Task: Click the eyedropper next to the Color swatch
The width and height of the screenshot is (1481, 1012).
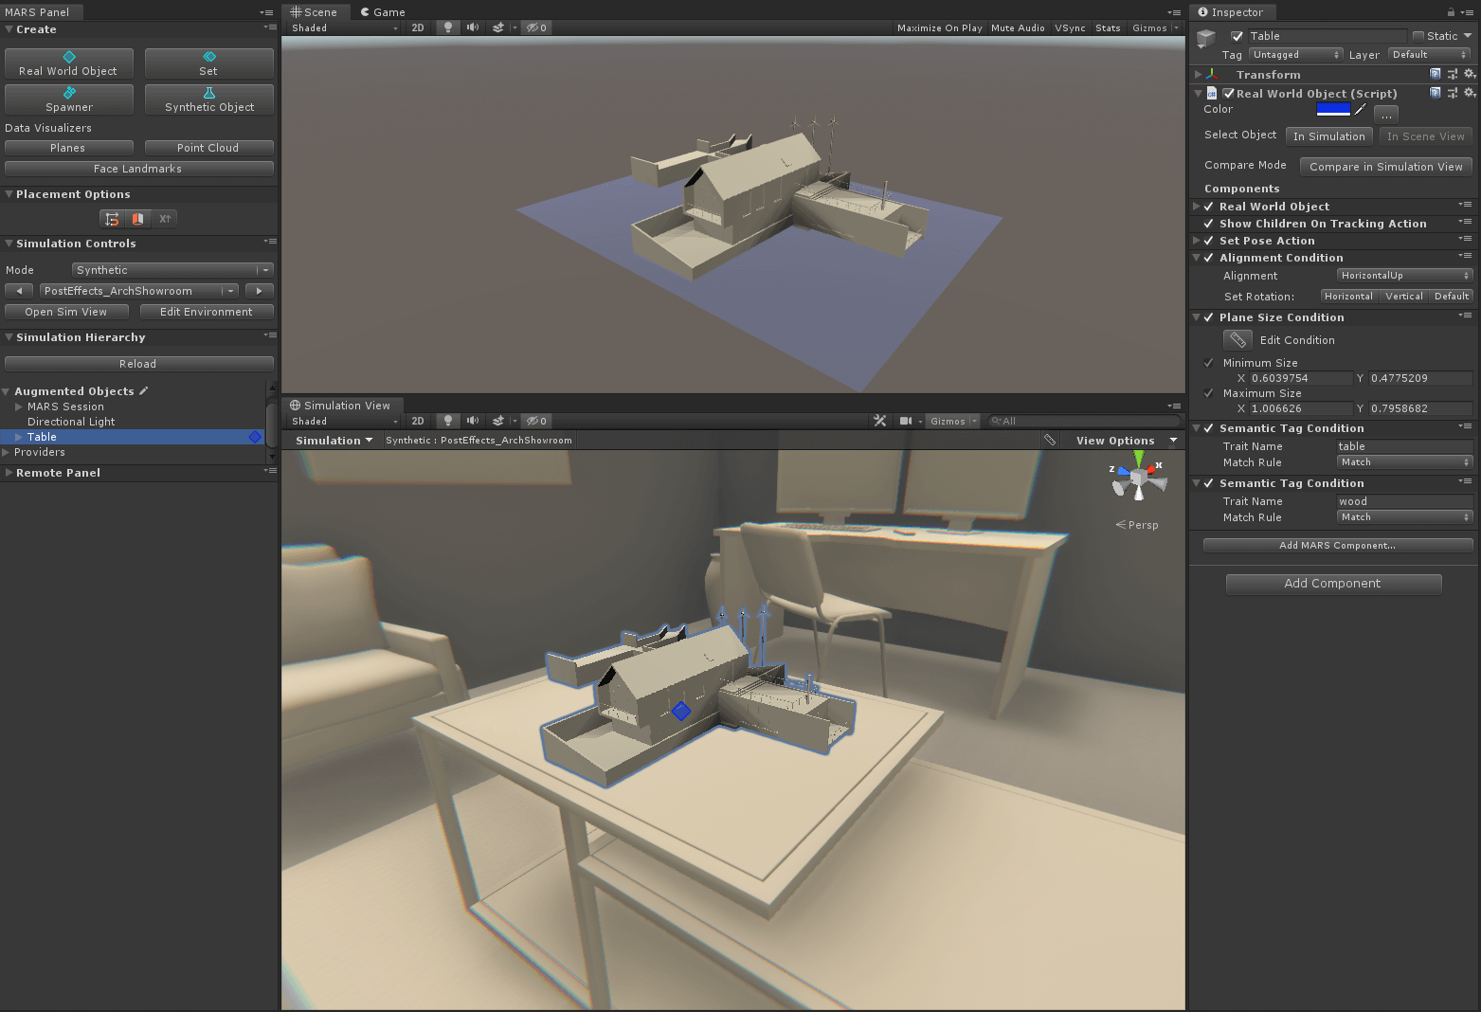Action: click(x=1361, y=110)
